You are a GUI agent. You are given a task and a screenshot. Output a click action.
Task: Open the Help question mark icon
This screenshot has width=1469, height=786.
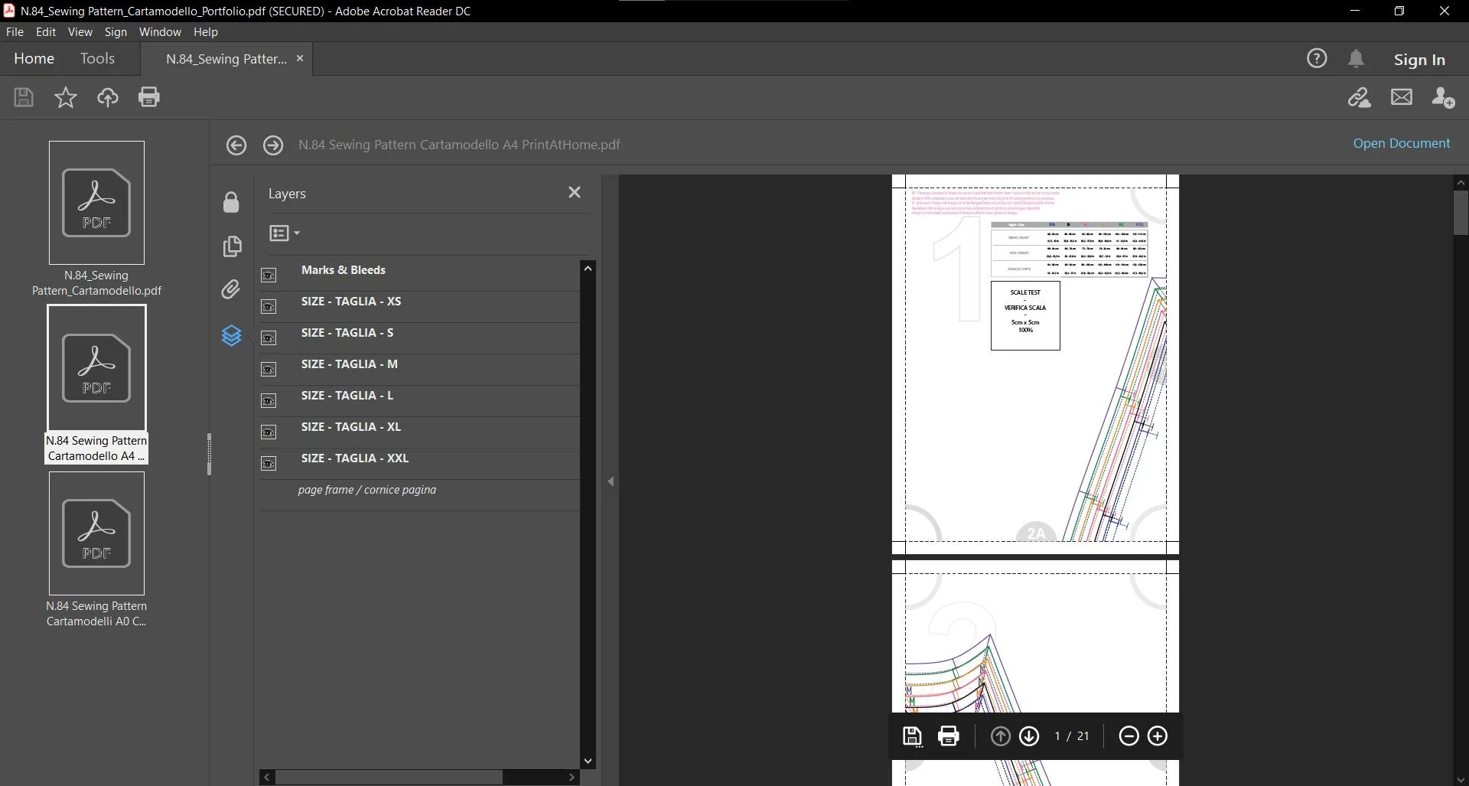point(1317,58)
